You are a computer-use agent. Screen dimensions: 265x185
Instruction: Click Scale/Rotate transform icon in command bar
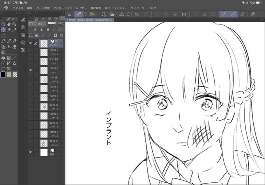184,14
